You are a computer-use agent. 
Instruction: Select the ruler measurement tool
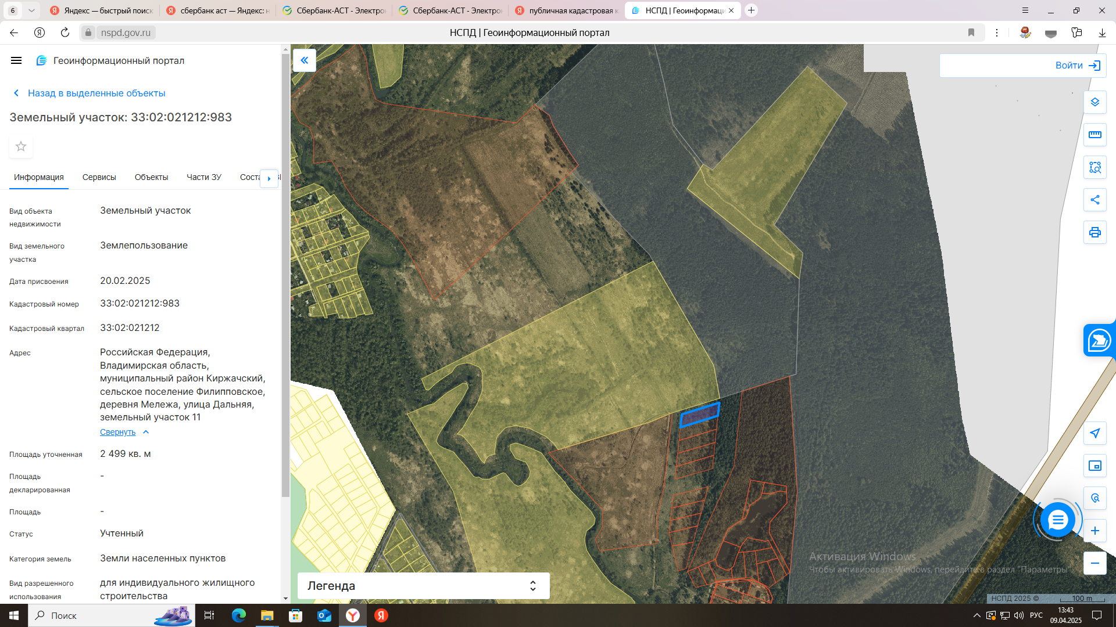tap(1094, 135)
